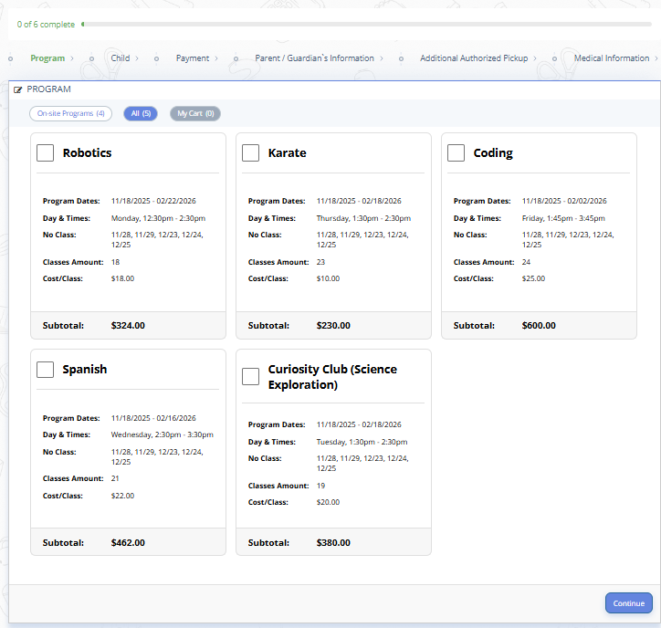The image size is (661, 628).
Task: Open My Cart (0) filter
Action: click(x=195, y=114)
